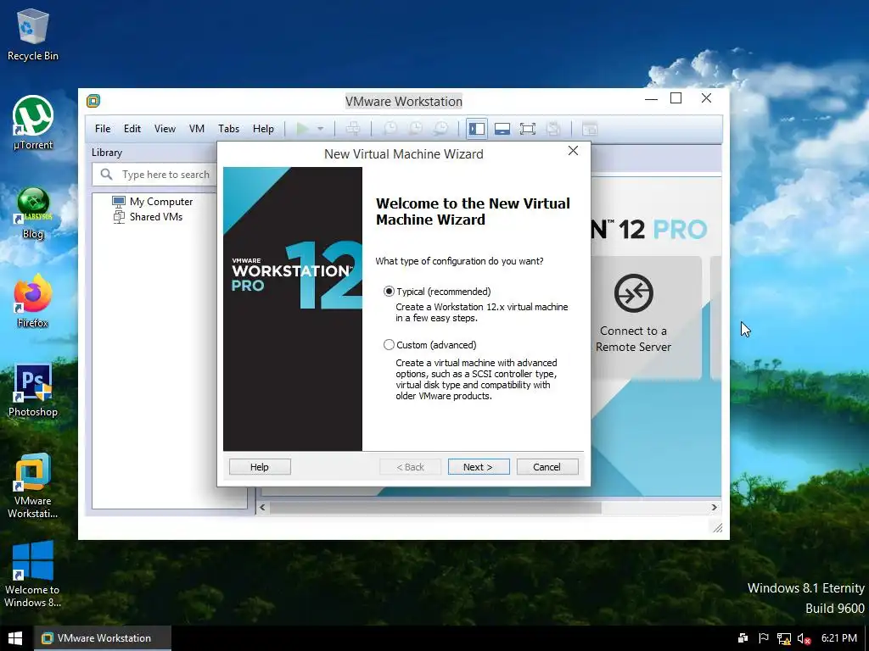Open the View menu
Viewport: 869px width, 651px height.
pyautogui.click(x=165, y=129)
